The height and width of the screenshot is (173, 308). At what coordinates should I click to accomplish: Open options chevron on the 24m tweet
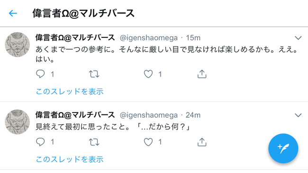pyautogui.click(x=298, y=115)
